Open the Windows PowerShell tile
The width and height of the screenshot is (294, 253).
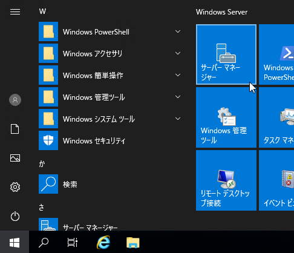point(276,54)
